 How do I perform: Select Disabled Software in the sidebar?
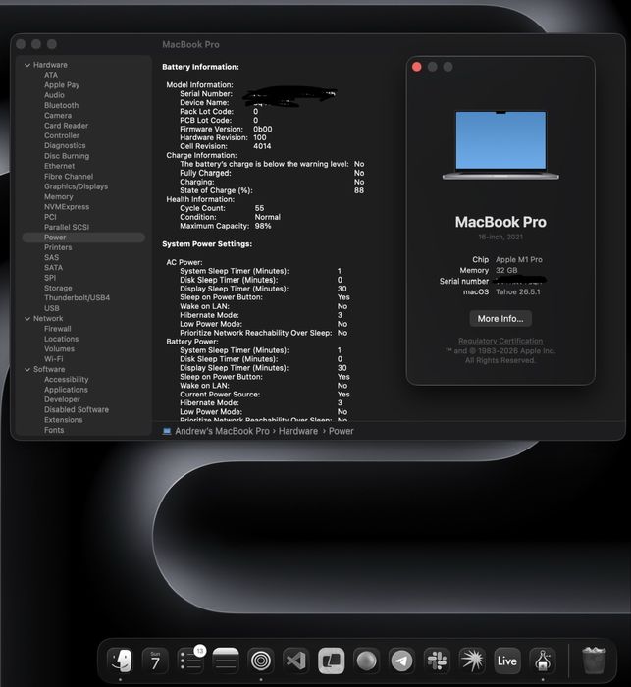77,409
